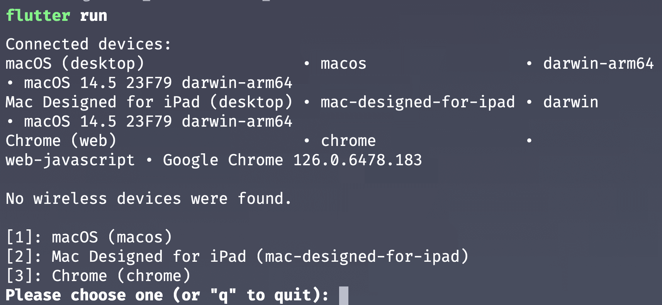Click the bold "Please choose one" prompt text
Image resolution: width=662 pixels, height=305 pixels.
tap(84, 295)
